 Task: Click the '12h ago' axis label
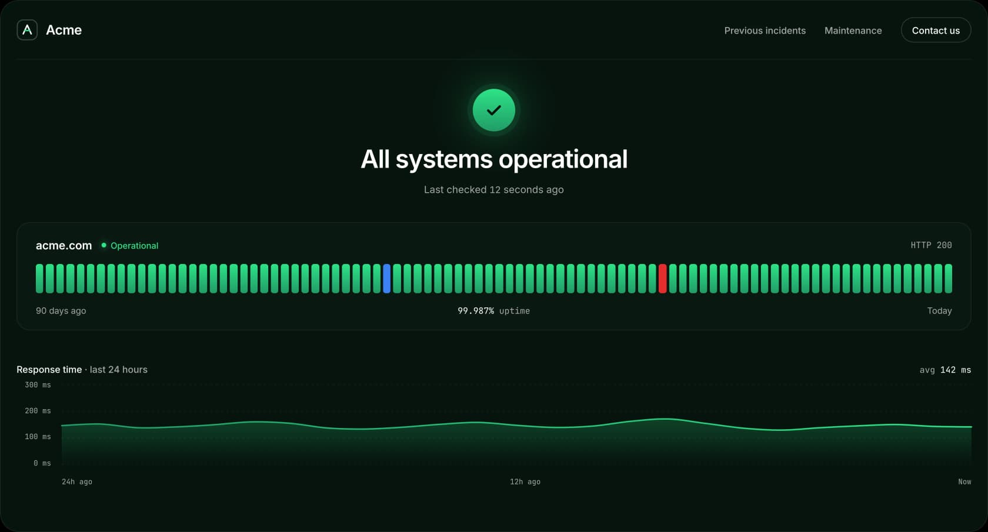point(525,481)
